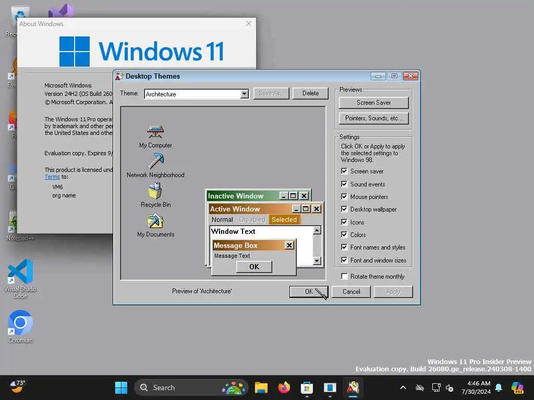Screen dimensions: 534x400
Task: Click OK in the preview Message Box
Action: tap(254, 267)
